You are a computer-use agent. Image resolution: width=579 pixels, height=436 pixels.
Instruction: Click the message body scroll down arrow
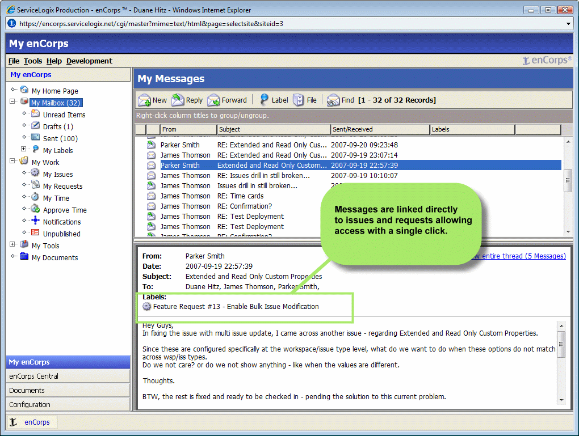pos(561,400)
